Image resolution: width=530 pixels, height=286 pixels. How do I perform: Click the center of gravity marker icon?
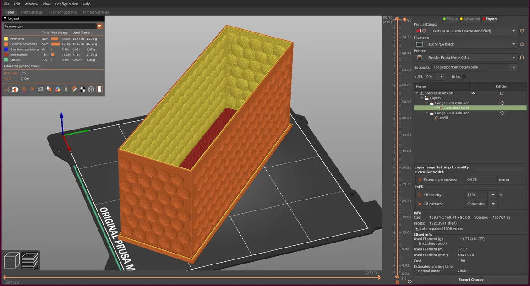tap(83, 90)
